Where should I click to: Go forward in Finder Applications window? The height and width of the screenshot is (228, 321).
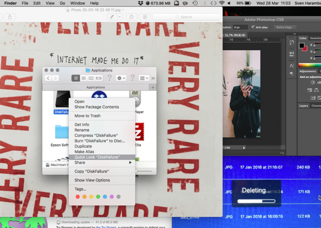click(55, 78)
